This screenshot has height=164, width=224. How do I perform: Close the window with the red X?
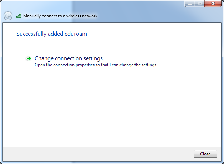[x=213, y=4]
